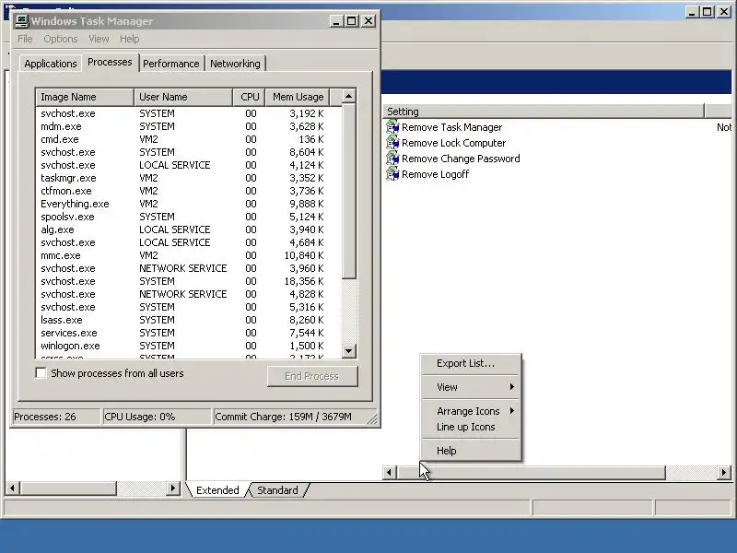
Task: Select the services.exe process row
Action: tap(189, 333)
